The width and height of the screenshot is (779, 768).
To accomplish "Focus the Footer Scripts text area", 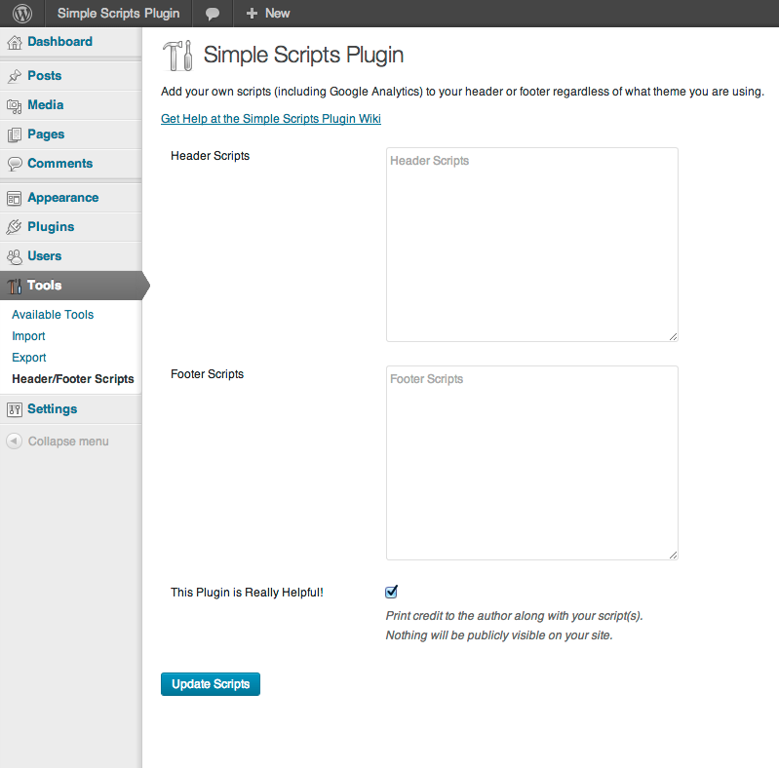I will click(x=531, y=463).
